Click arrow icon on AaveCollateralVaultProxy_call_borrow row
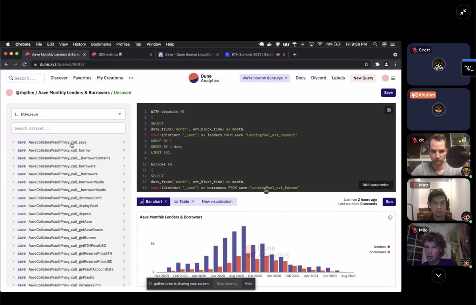The height and width of the screenshot is (305, 476). tap(124, 150)
